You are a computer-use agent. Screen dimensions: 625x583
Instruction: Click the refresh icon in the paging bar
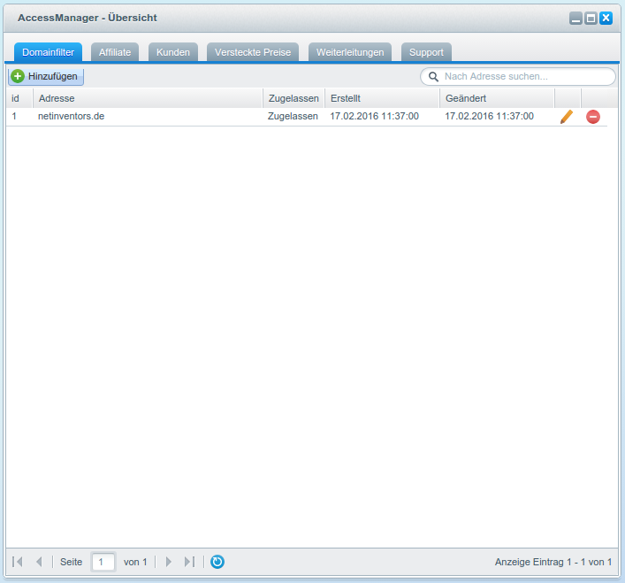pyautogui.click(x=217, y=562)
